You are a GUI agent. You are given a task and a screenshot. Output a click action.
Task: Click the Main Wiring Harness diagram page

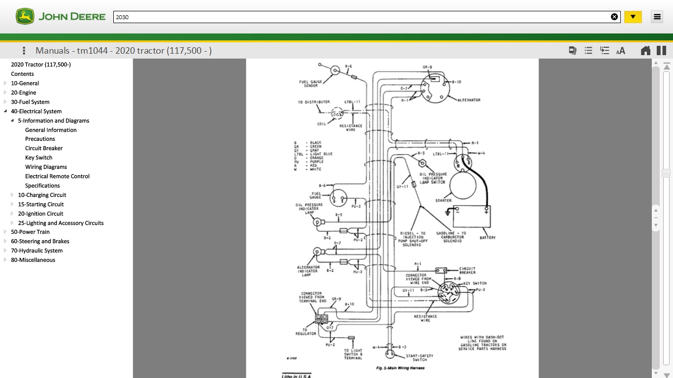coord(392,218)
